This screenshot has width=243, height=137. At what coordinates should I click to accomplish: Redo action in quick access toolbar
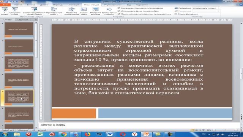[x=17, y=2]
